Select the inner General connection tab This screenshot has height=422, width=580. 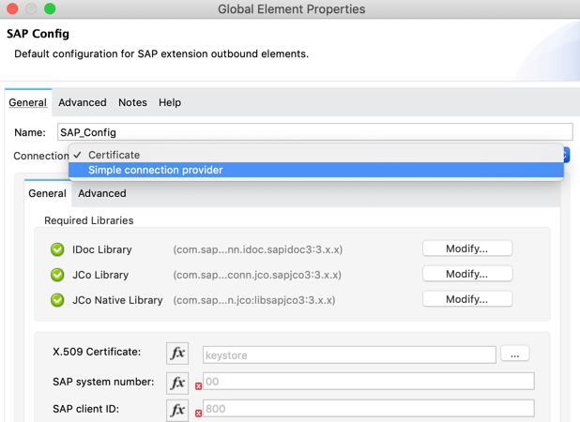[47, 193]
